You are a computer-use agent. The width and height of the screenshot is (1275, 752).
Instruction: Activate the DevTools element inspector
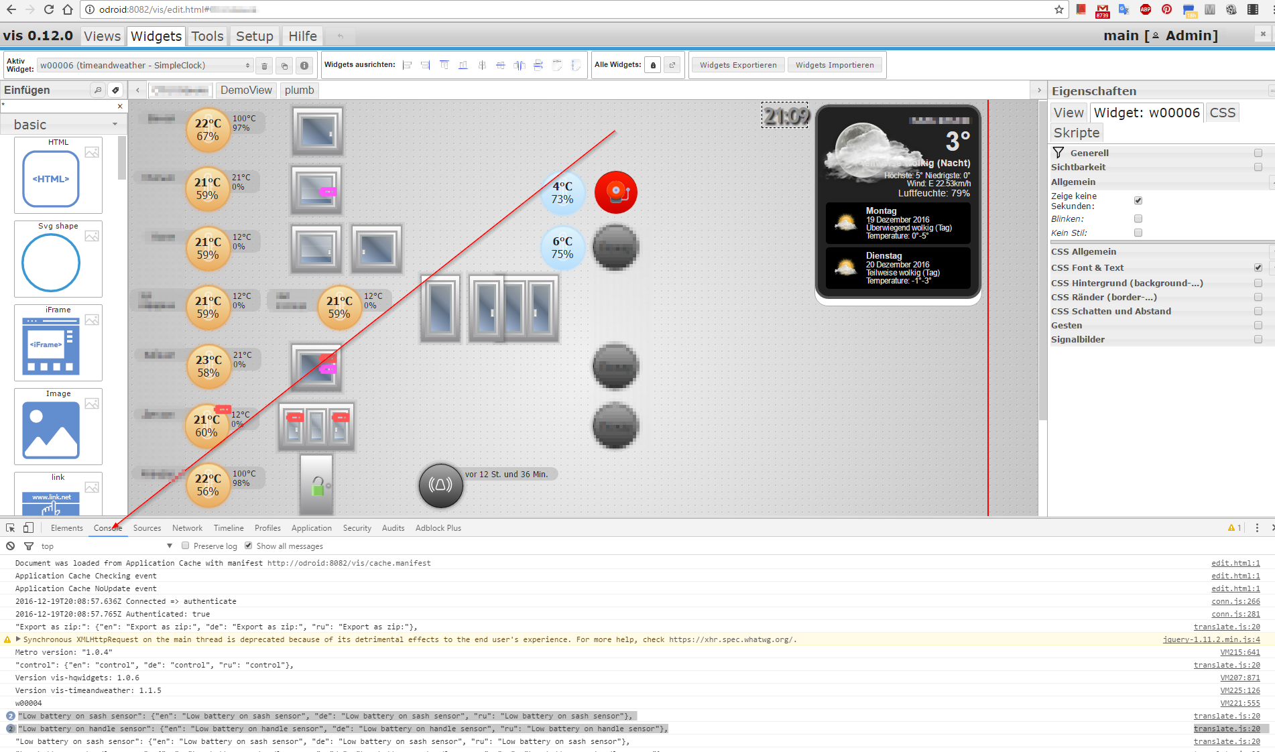(x=11, y=528)
